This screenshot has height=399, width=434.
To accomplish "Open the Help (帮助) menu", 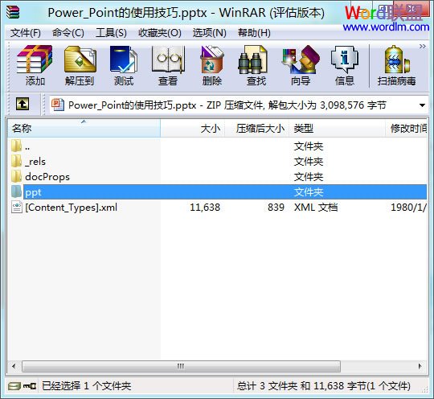I will [x=254, y=33].
